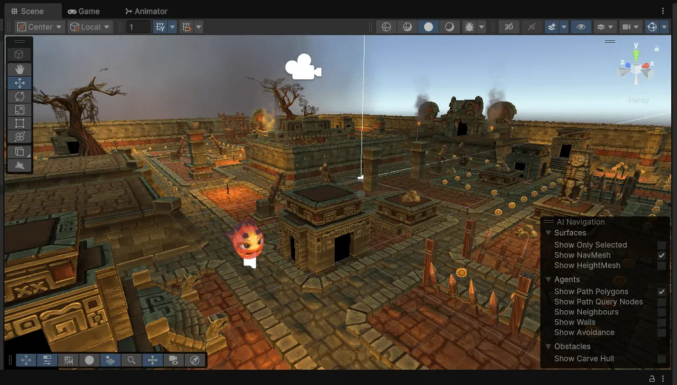Uncheck the Show NavMesh checkbox
677x385 pixels.
(x=662, y=255)
